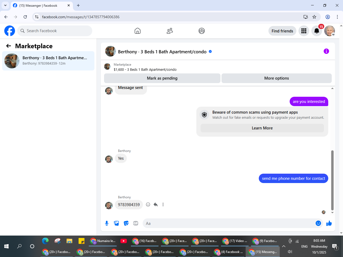Open the notifications bell icon
343x257 pixels.
coord(317,31)
